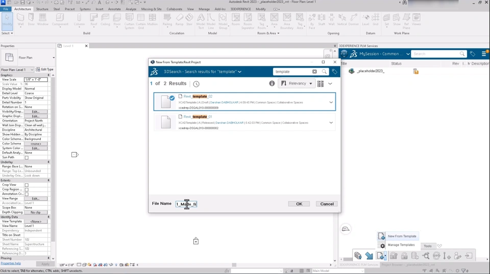Choose Manage Templates menu entry
Image resolution: width=490 pixels, height=274 pixels.
click(401, 245)
